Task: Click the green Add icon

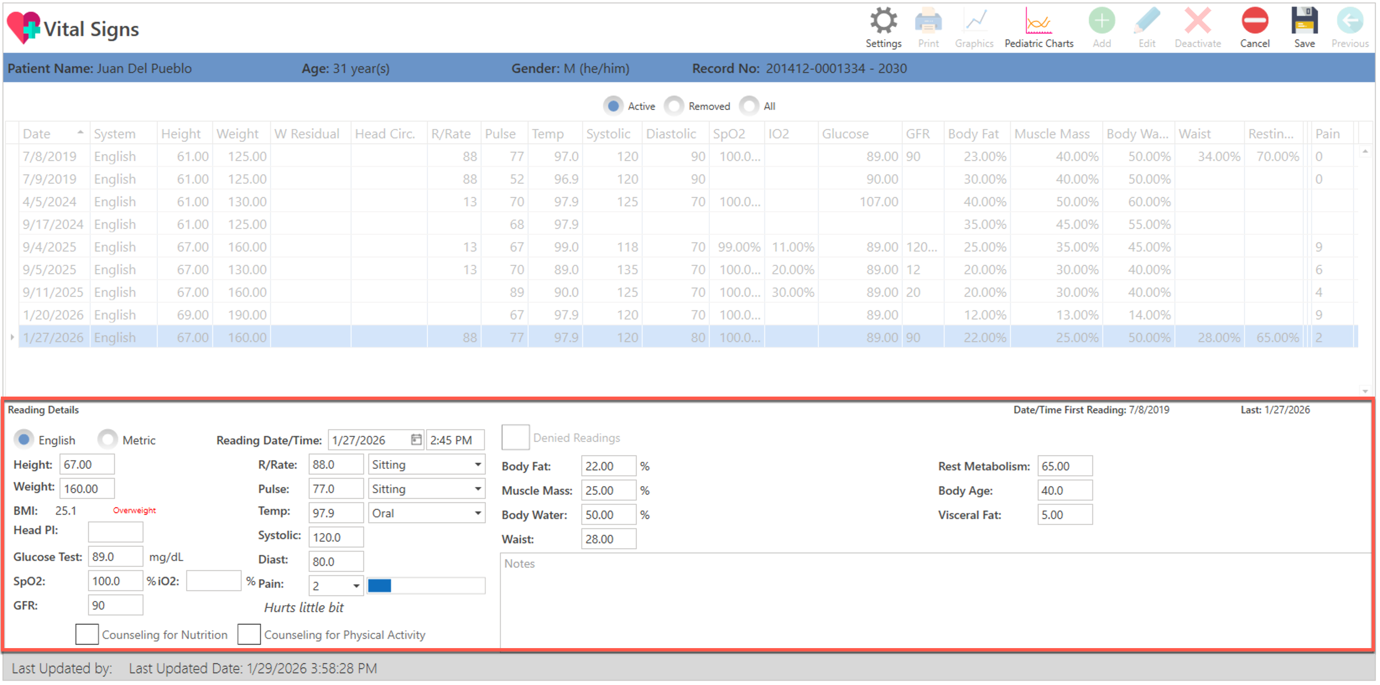Action: (1101, 22)
